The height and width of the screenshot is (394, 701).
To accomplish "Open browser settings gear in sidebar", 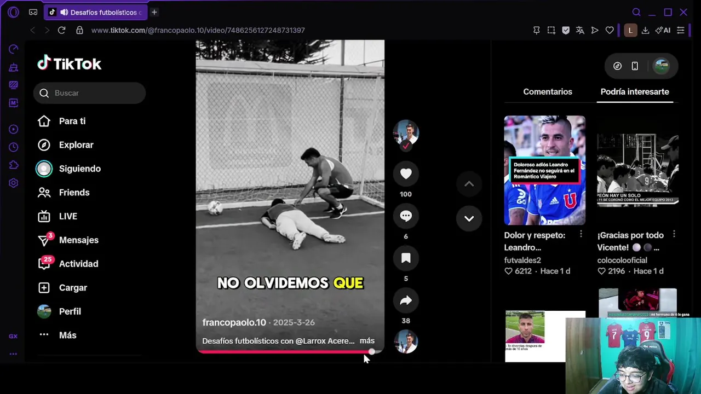I will (14, 183).
